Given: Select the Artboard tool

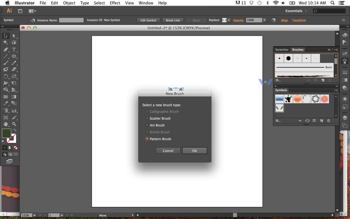Looking at the screenshot, I should click(x=6, y=117).
